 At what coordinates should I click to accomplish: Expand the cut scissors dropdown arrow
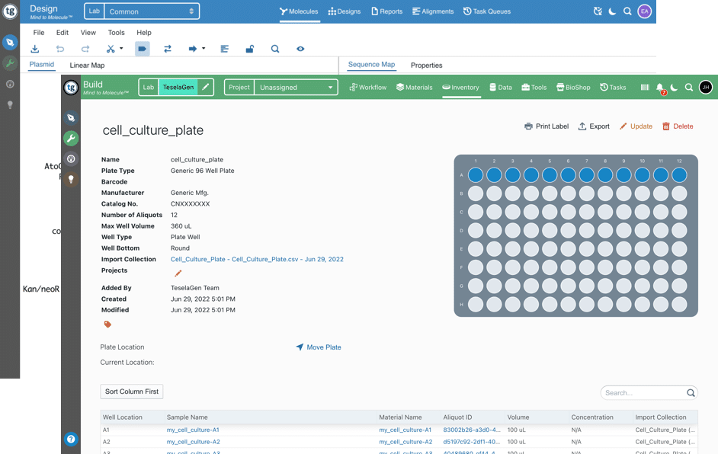click(121, 49)
